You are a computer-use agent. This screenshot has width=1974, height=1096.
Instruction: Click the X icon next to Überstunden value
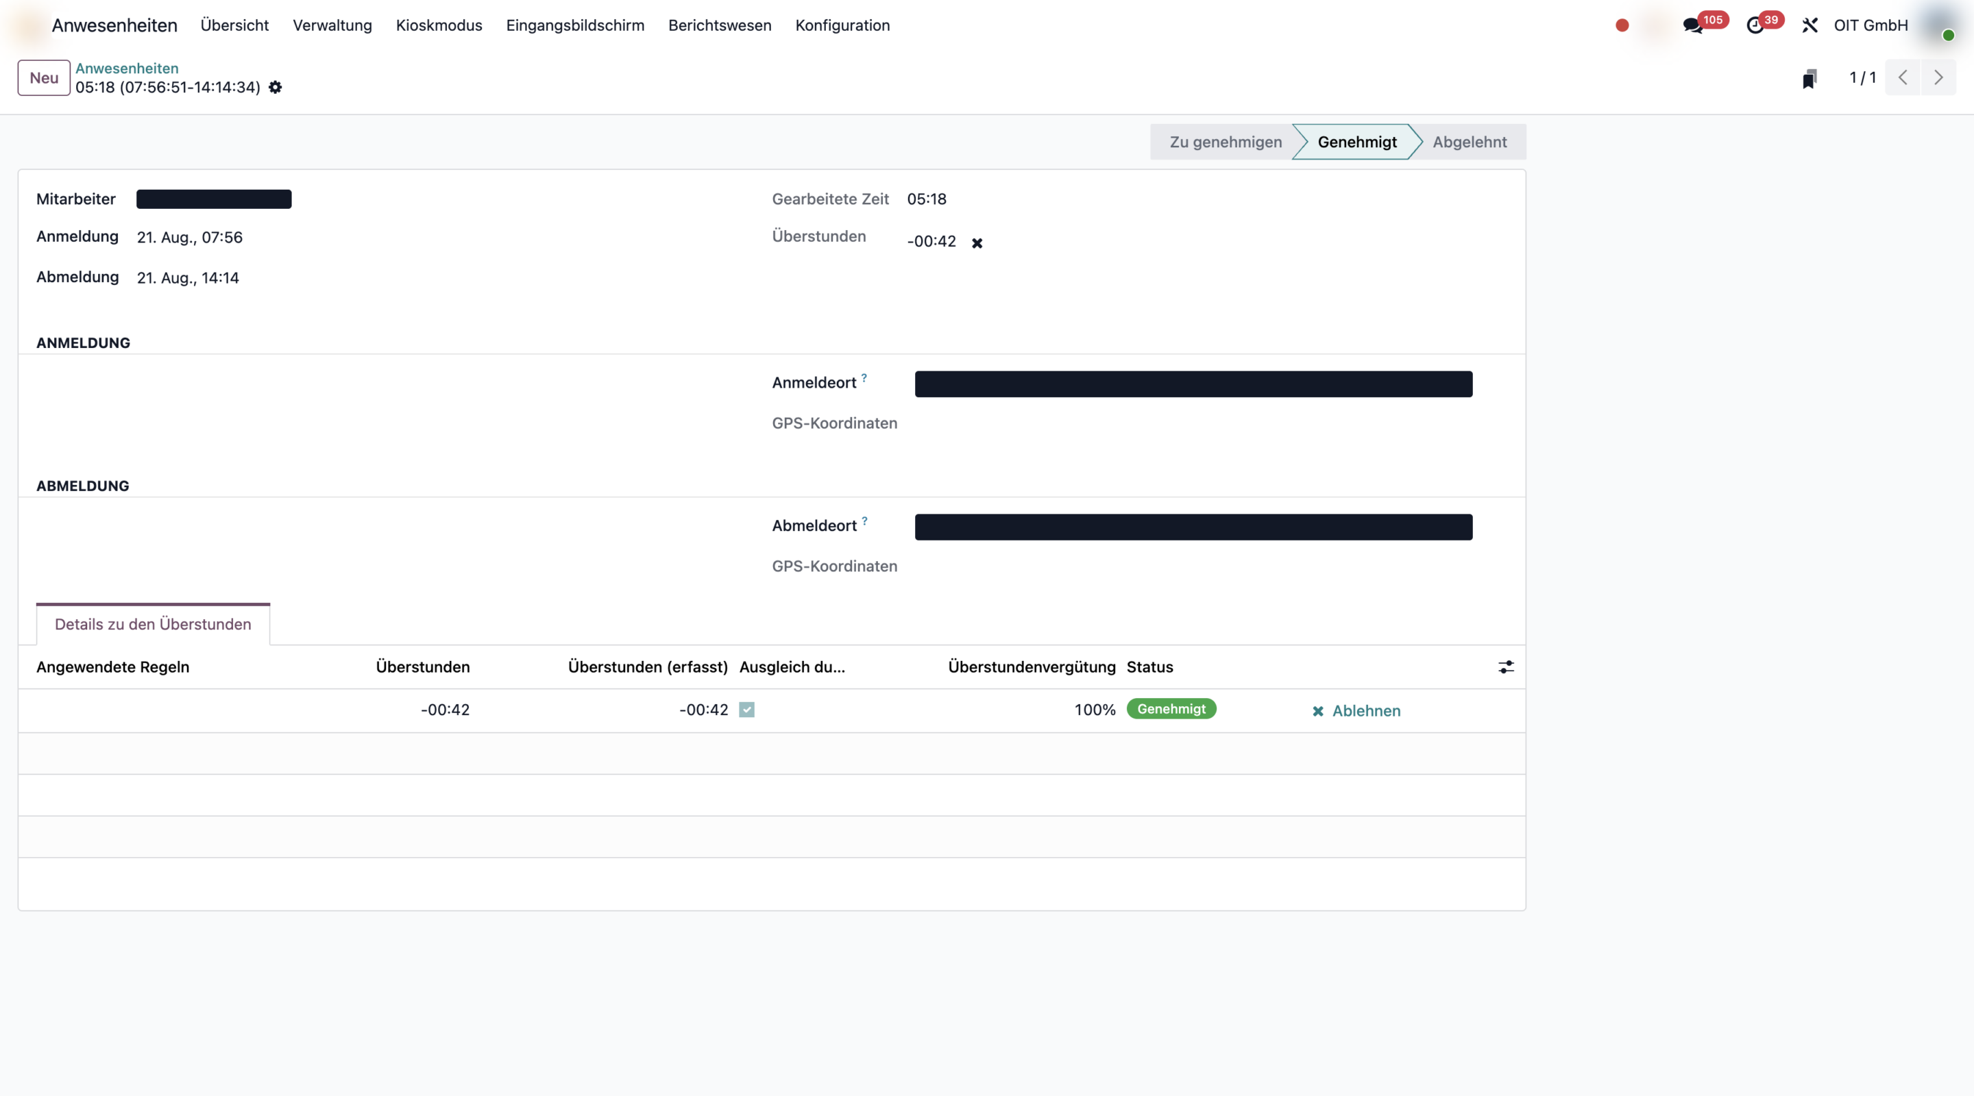[x=977, y=242]
